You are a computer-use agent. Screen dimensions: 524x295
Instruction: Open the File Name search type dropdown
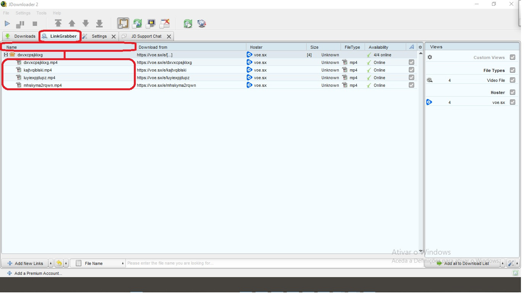(x=98, y=263)
